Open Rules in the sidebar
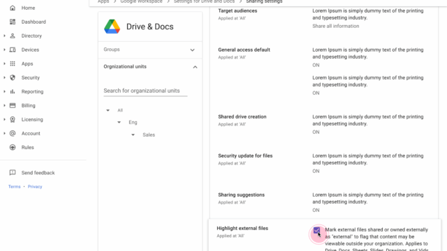Screen dimensions: 447x251 coord(28,147)
